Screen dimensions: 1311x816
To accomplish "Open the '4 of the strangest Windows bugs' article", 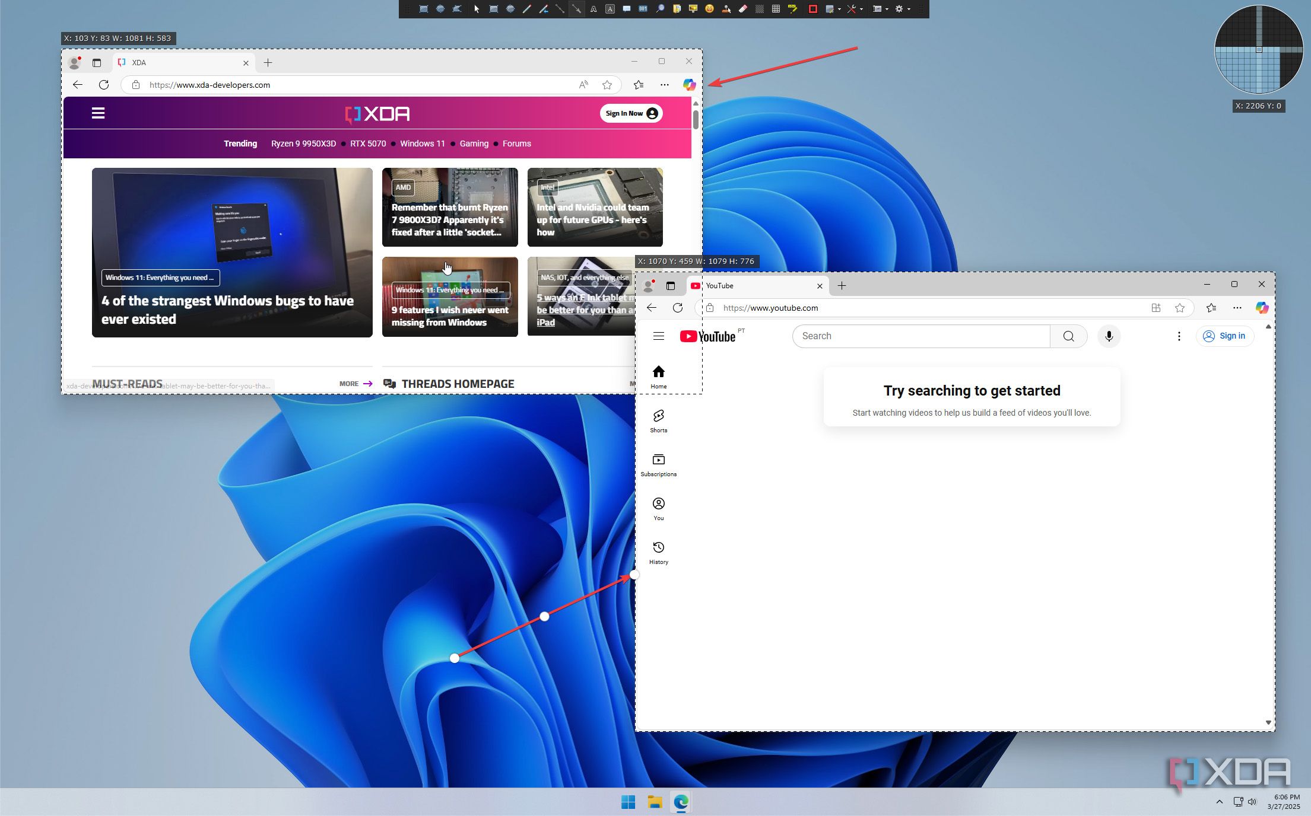I will coord(227,310).
